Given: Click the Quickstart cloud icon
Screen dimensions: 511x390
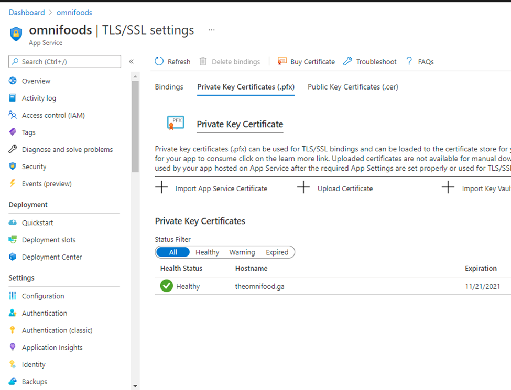Looking at the screenshot, I should tap(13, 222).
